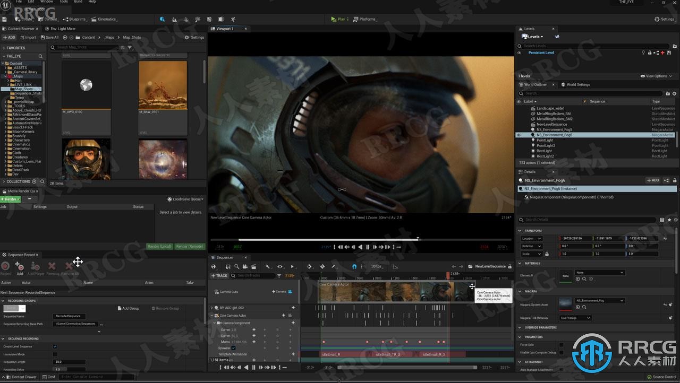
Task: Switch to the Env. Light Mixer tab
Action: [x=59, y=29]
